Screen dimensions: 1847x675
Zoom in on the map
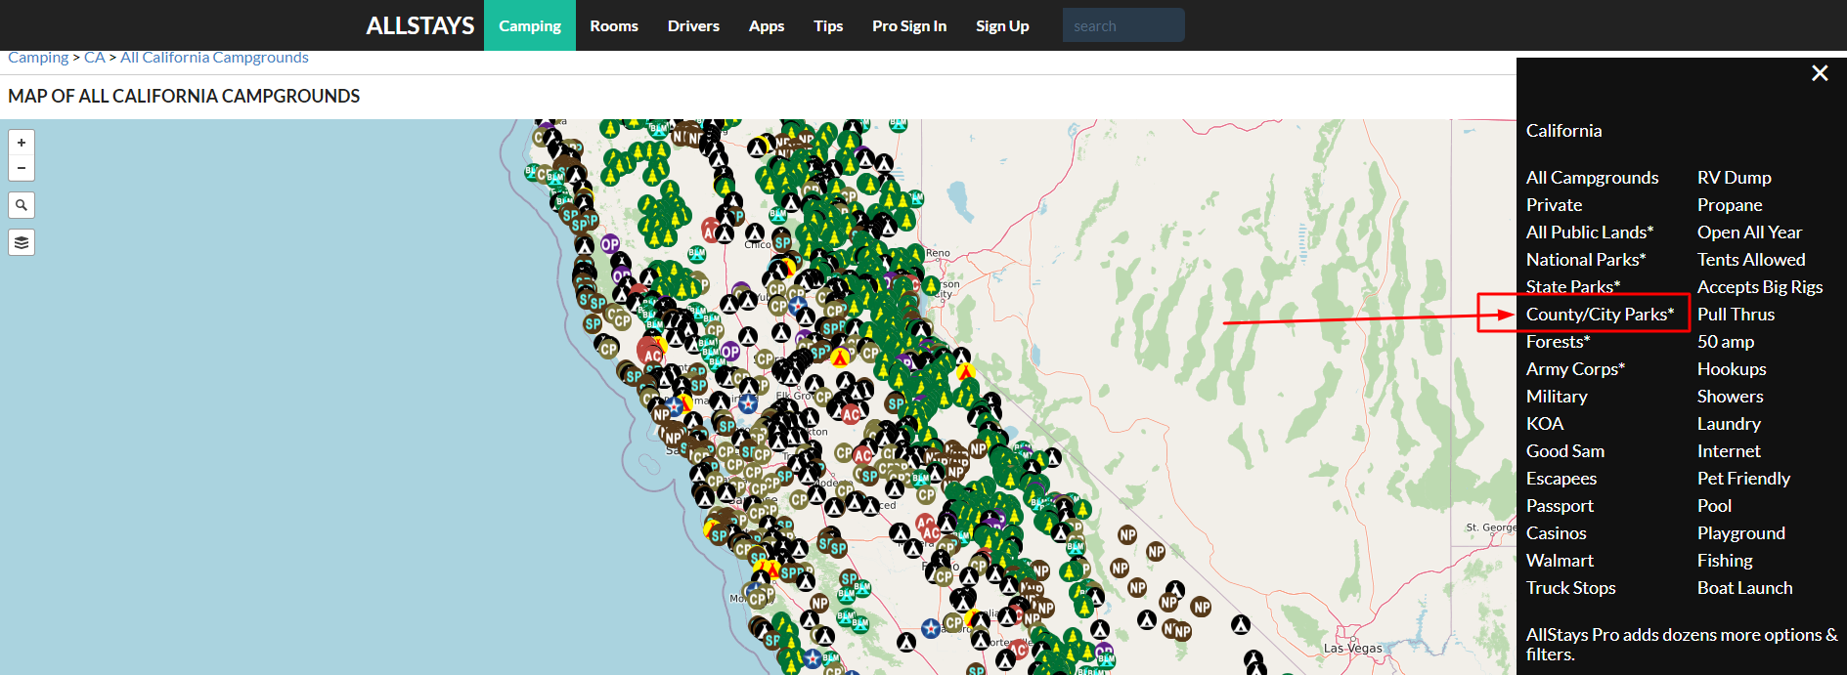click(22, 143)
